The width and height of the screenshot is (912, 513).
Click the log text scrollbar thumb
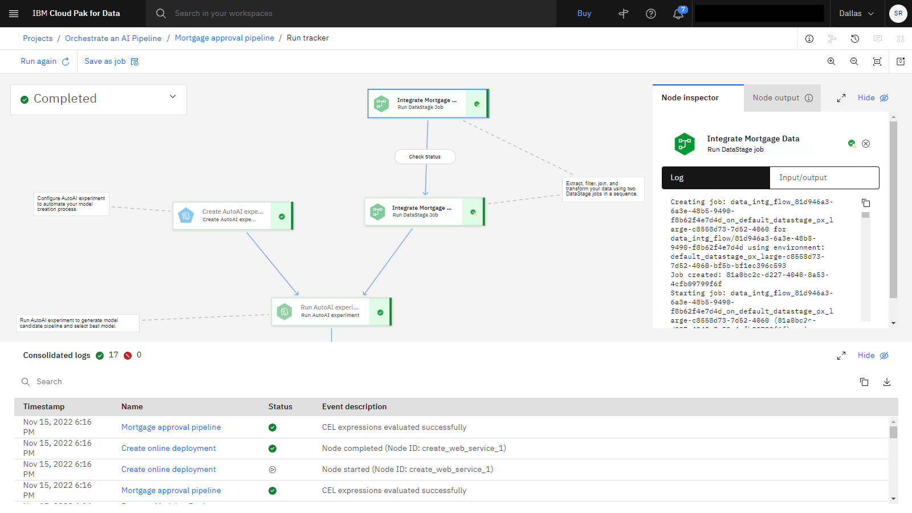865,215
